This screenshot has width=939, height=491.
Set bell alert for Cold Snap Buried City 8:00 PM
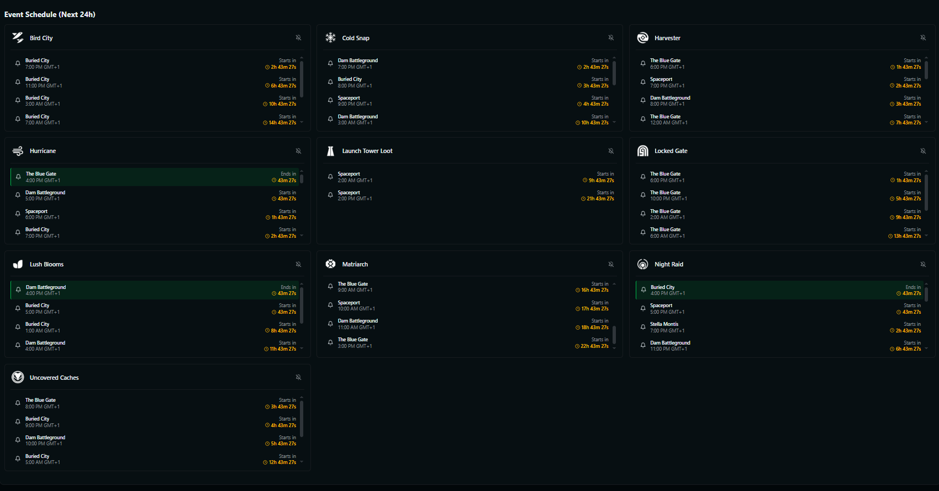point(330,83)
